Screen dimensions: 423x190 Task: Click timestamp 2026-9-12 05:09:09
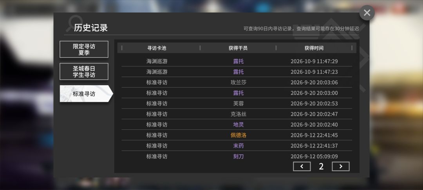click(314, 156)
